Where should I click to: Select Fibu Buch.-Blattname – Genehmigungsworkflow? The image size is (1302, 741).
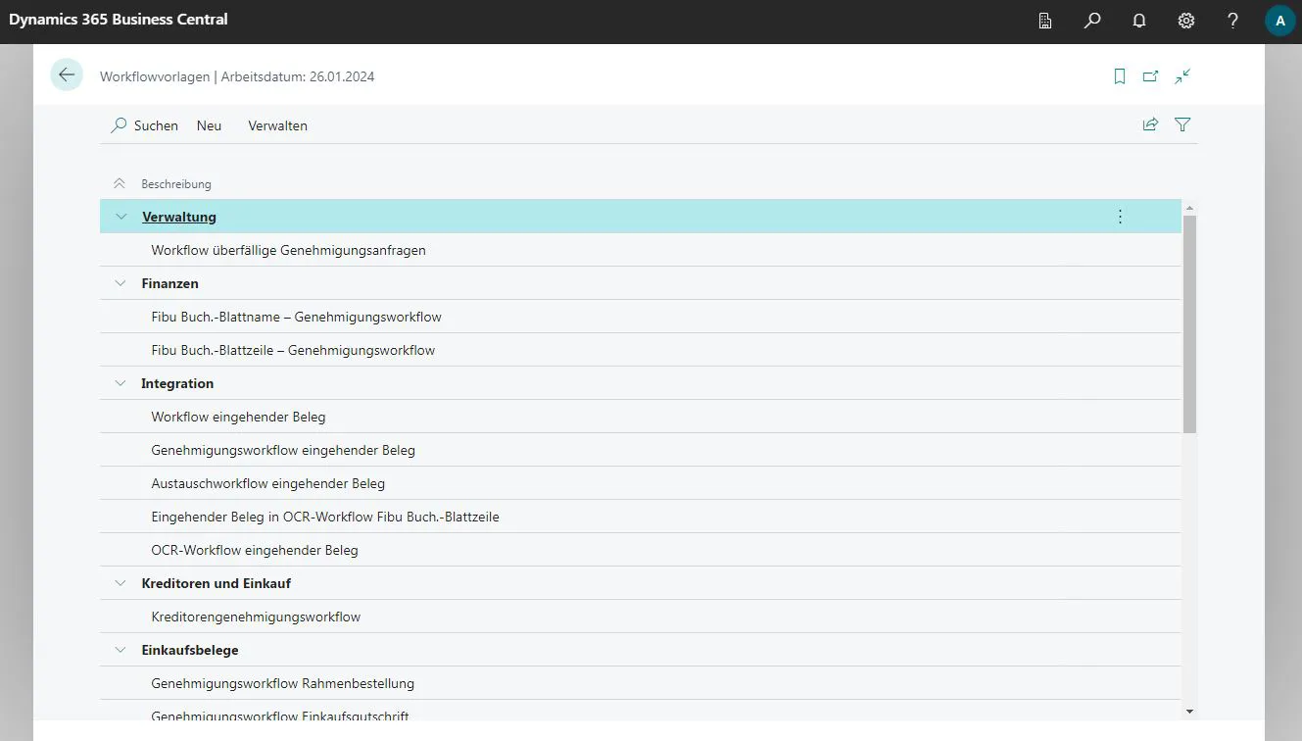point(641,317)
